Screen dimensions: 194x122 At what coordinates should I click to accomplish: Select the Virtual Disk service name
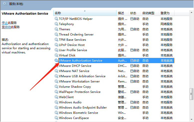tap(67, 55)
